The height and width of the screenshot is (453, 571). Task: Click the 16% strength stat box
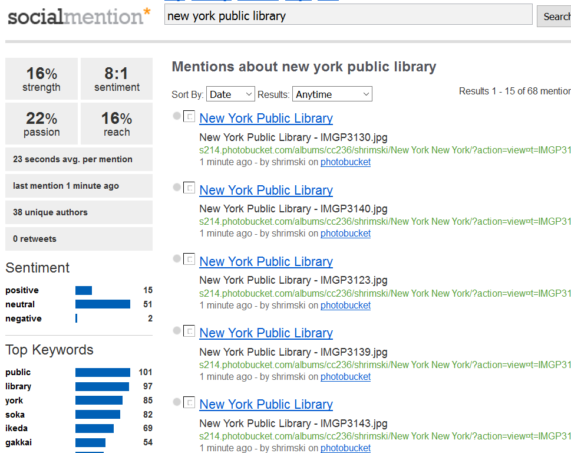[41, 78]
